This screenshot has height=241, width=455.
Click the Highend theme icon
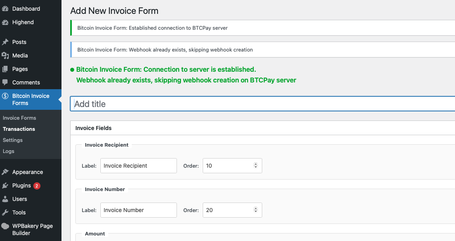(6, 22)
